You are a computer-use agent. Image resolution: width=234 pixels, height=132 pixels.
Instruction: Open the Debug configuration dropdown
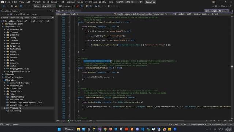click(x=37, y=6)
